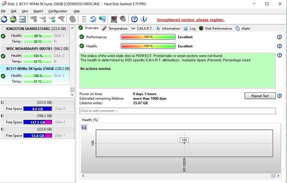
Task: Click power on time '0 days, 5 hours'
Action: pos(145,94)
